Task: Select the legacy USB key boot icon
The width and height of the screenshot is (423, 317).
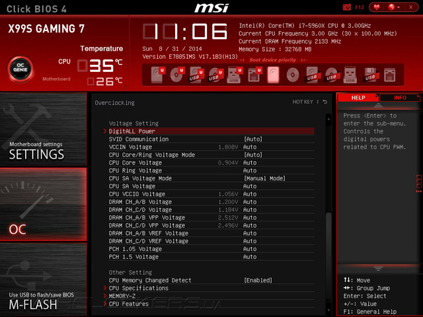Action: 350,75
